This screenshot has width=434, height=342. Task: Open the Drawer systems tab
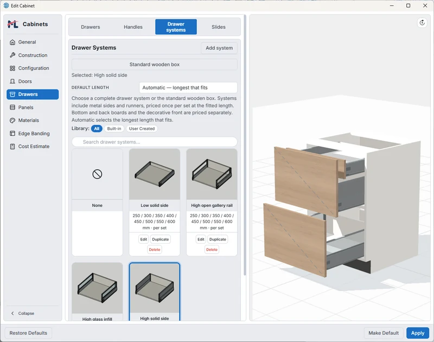176,27
